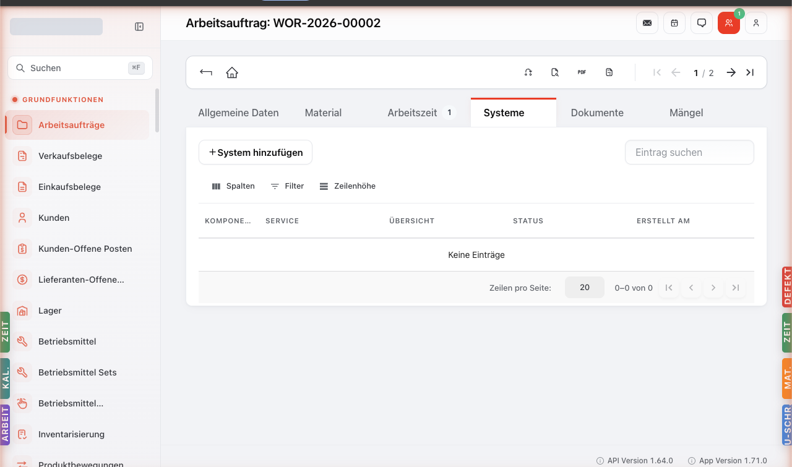Jump to first record arrow
The width and height of the screenshot is (792, 467).
[x=657, y=72]
